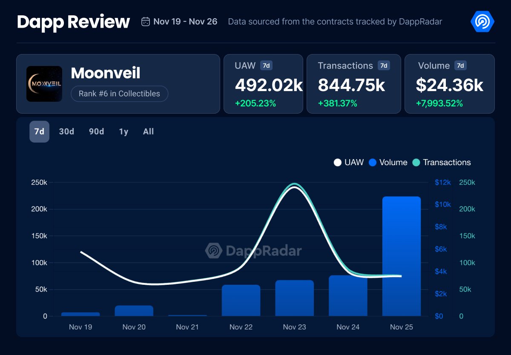Toggle the Volume legend series
511x355 pixels.
coord(388,162)
